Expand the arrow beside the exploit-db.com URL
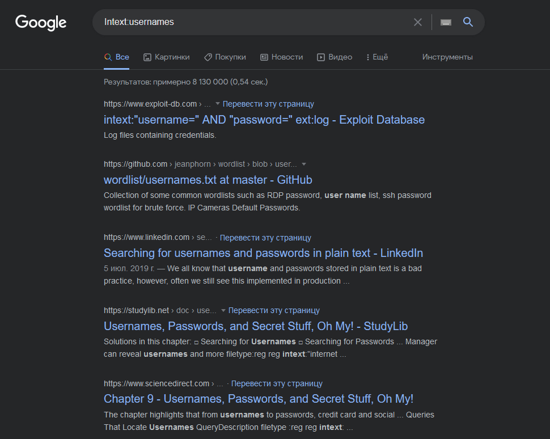Image resolution: width=550 pixels, height=439 pixels. coord(218,104)
